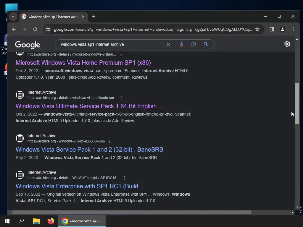Maximize the Chrome window
Screen dimensions: 303x227
point(279,17)
